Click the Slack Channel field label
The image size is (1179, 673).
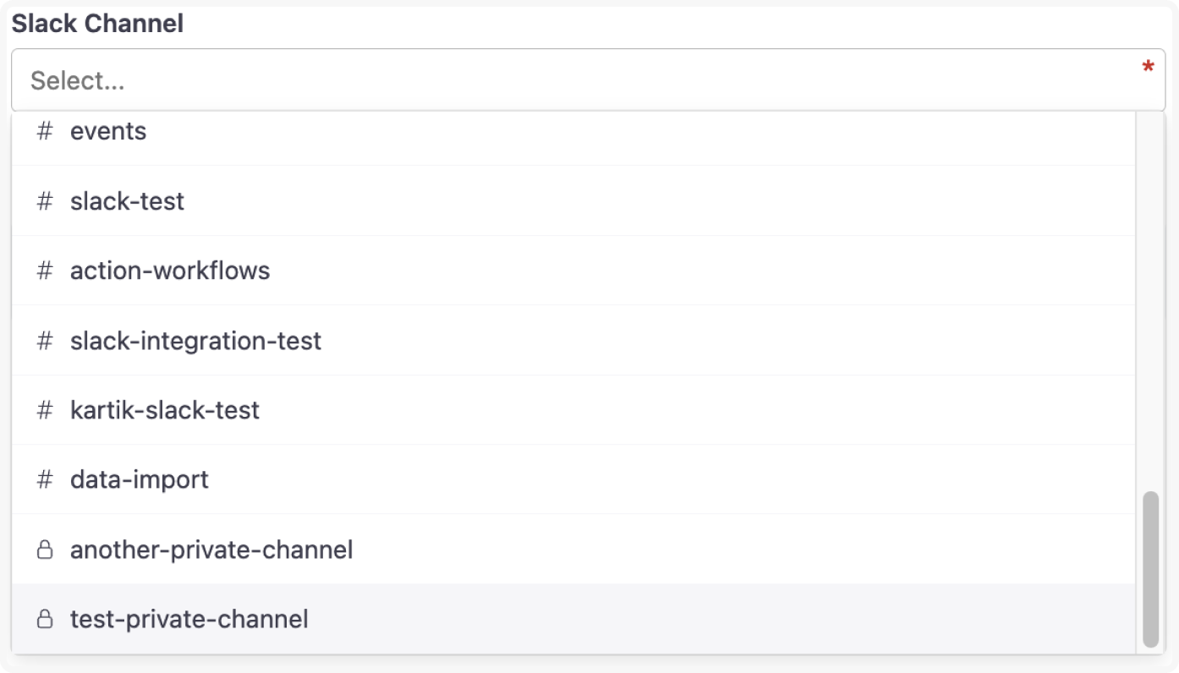click(x=97, y=23)
